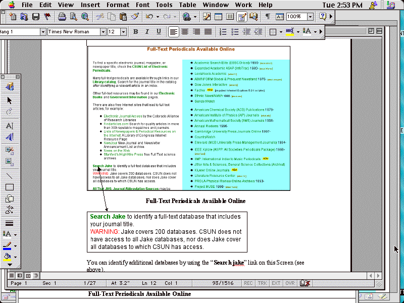
Task: Open the Zoom 100% dropdown arrow
Action: [x=310, y=17]
